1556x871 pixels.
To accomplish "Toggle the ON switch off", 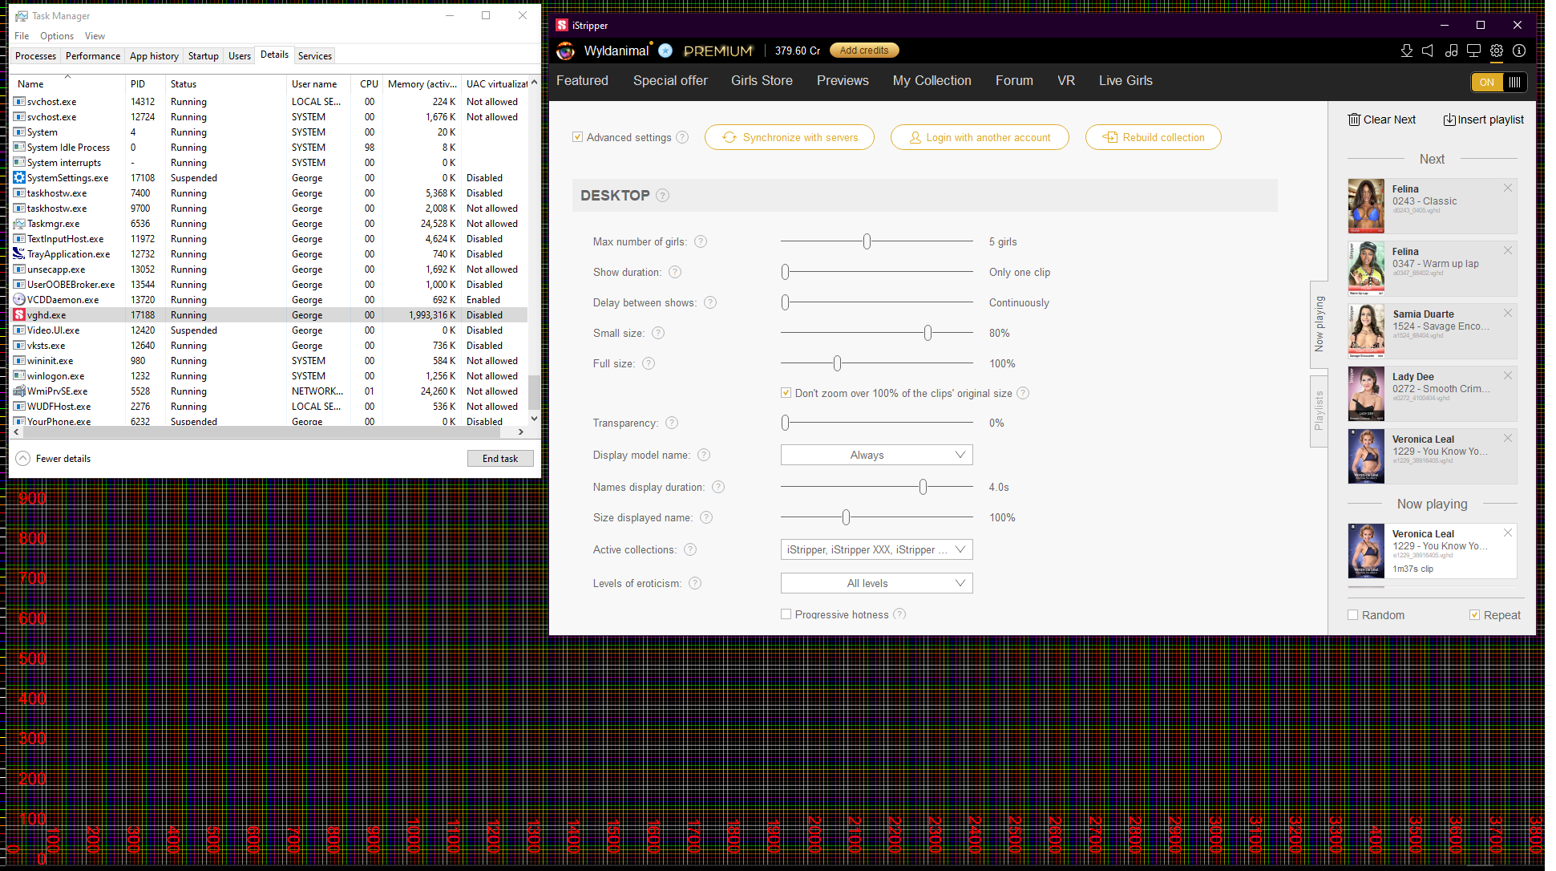I will click(1499, 82).
